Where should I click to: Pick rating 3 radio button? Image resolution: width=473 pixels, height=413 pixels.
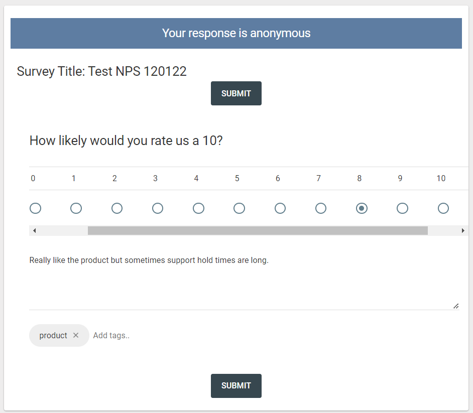pyautogui.click(x=158, y=208)
